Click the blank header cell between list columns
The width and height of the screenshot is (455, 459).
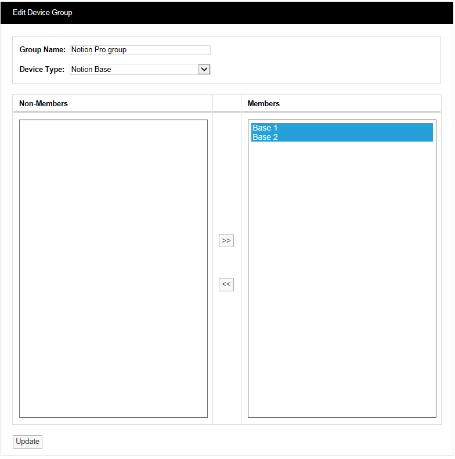point(227,103)
